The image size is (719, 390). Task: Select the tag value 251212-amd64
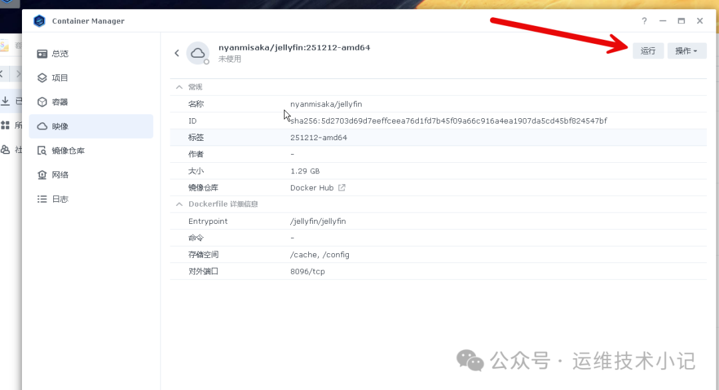[x=319, y=138]
